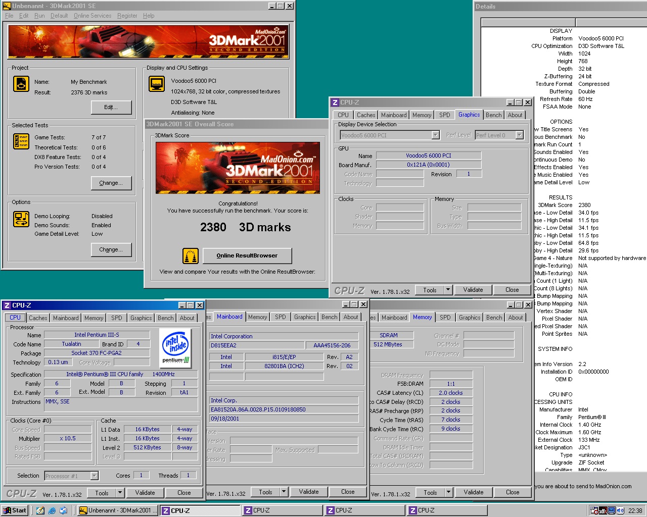The width and height of the screenshot is (647, 517).
Task: Click the Multiplier field showing x 10.5
Action: click(68, 438)
